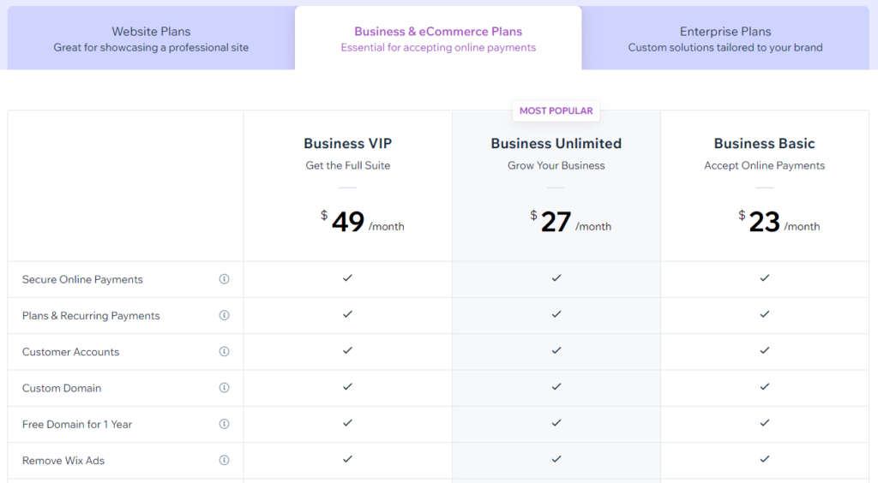878x483 pixels.
Task: Click the Customer Accounts info icon
Action: [224, 352]
